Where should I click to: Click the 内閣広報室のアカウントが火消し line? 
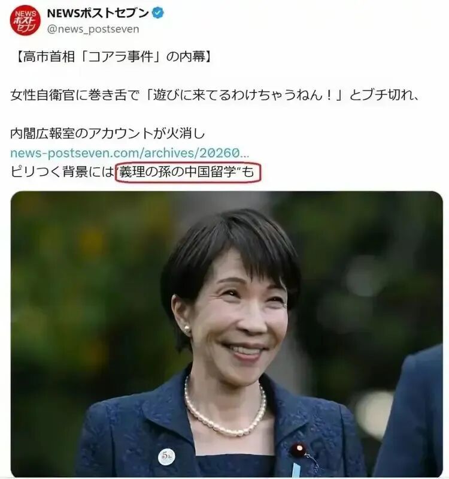click(107, 134)
